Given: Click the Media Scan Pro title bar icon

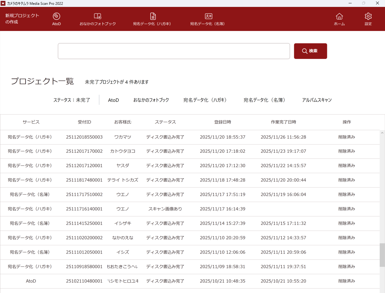Looking at the screenshot, I should [x=3, y=3].
